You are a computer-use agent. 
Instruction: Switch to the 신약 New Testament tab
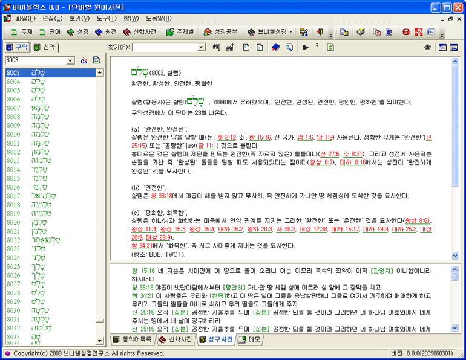click(45, 47)
